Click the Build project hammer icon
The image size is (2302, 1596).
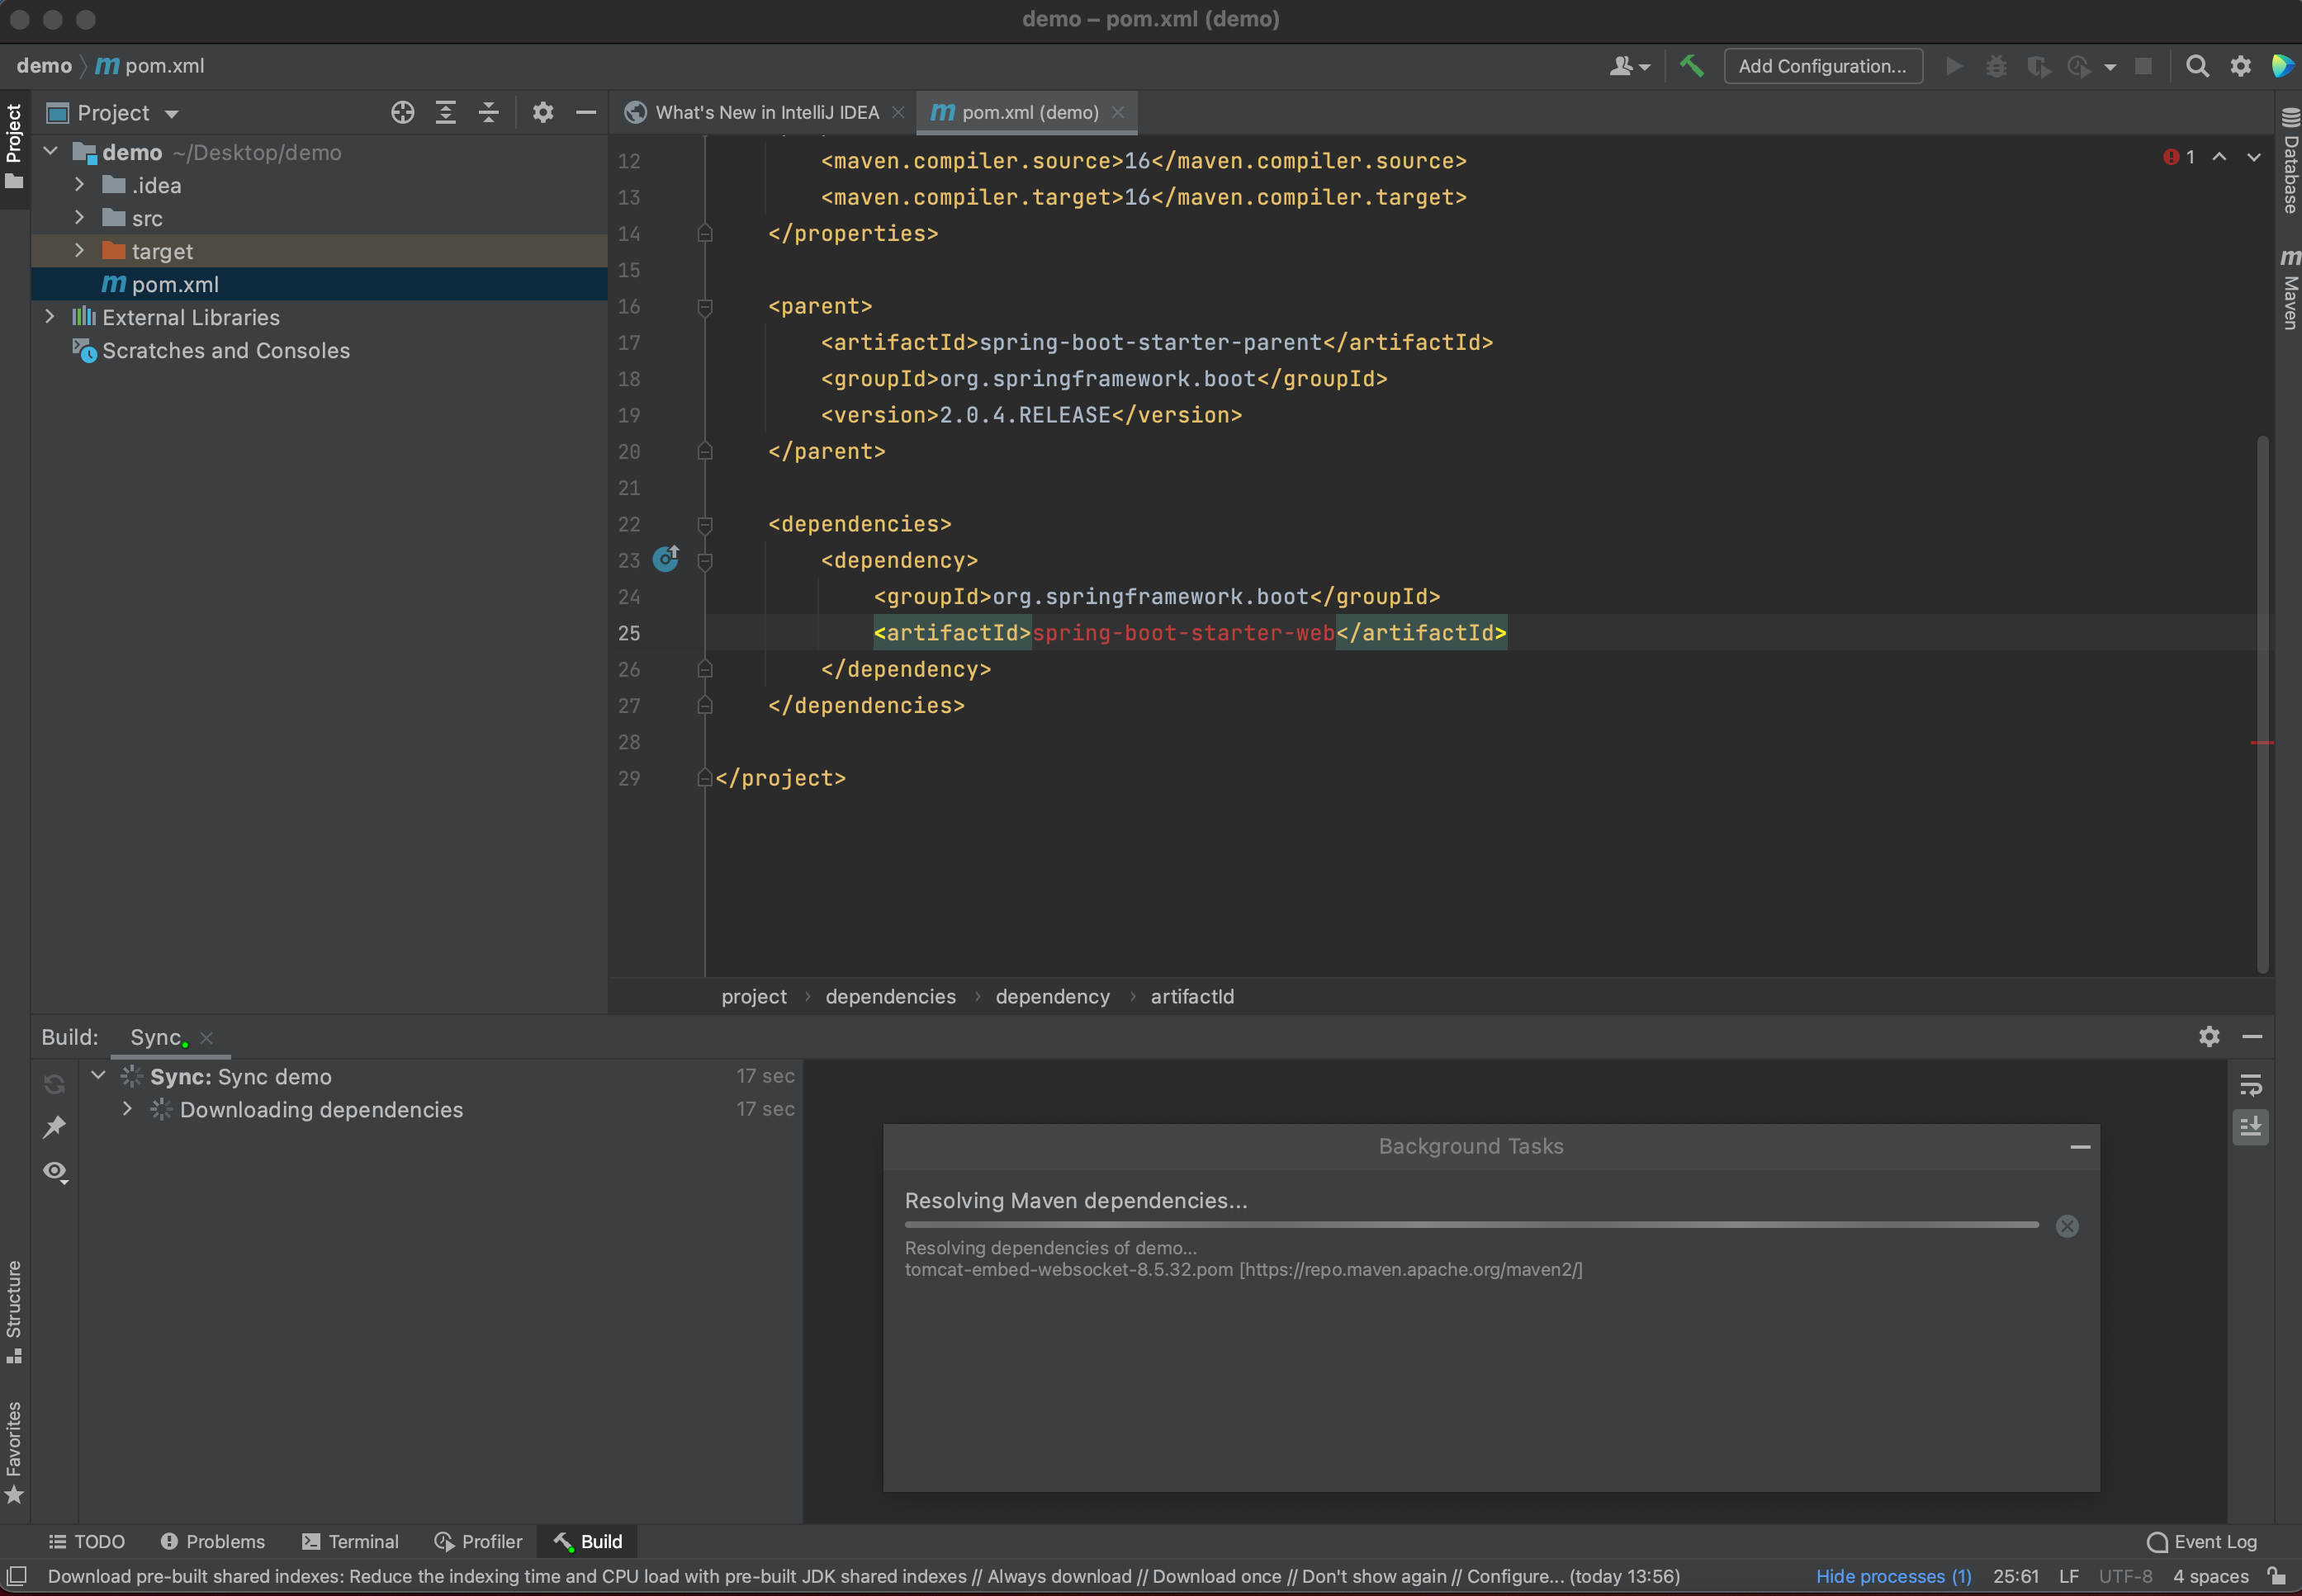tap(1691, 66)
